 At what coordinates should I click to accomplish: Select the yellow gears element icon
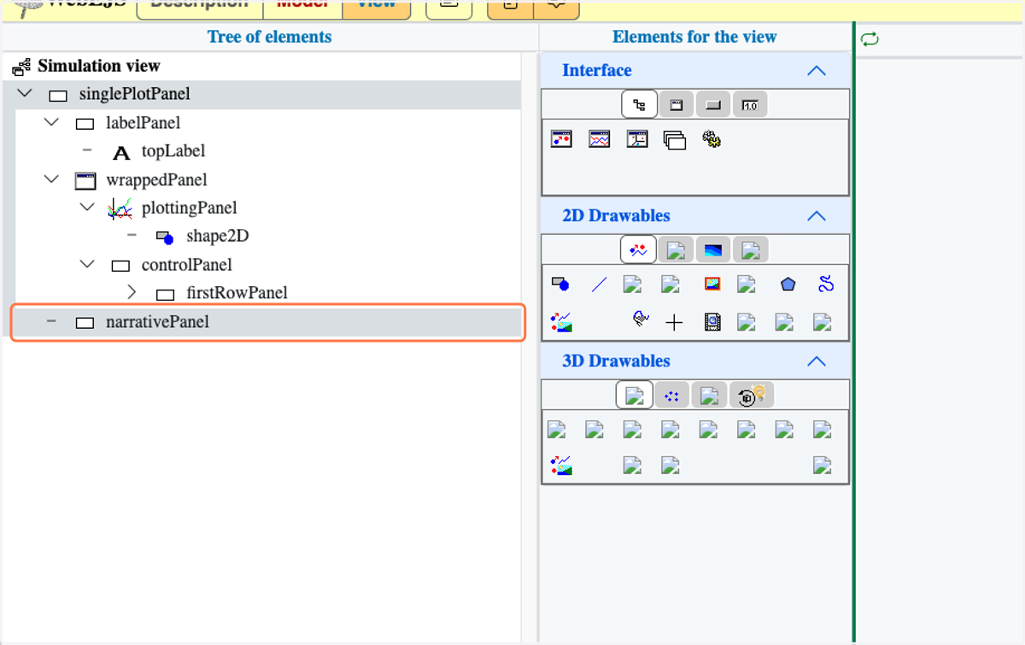tap(712, 139)
